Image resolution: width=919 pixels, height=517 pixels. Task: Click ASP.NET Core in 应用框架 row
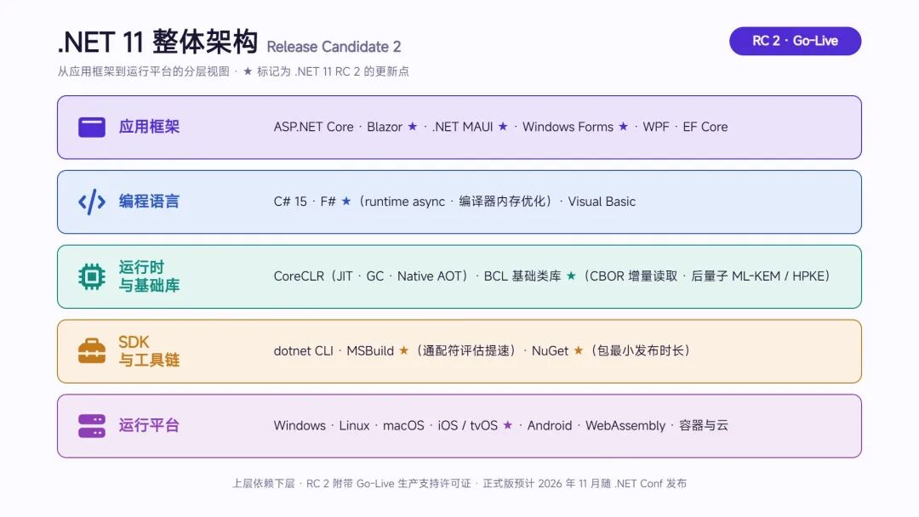click(x=313, y=127)
